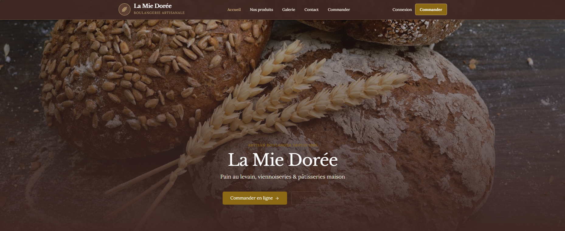This screenshot has height=231, width=565.
Task: Click the La Mie Dorée brand name in header
Action: pyautogui.click(x=153, y=6)
